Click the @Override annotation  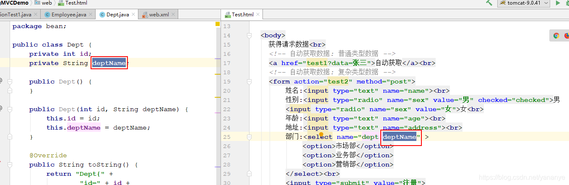pyautogui.click(x=48, y=155)
